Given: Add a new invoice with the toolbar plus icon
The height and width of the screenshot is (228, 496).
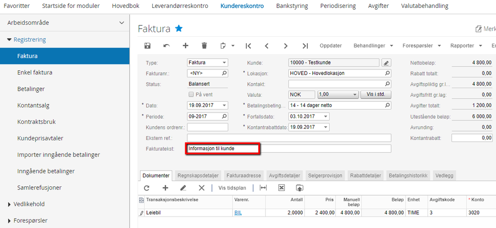Looking at the screenshot, I should pyautogui.click(x=185, y=46).
